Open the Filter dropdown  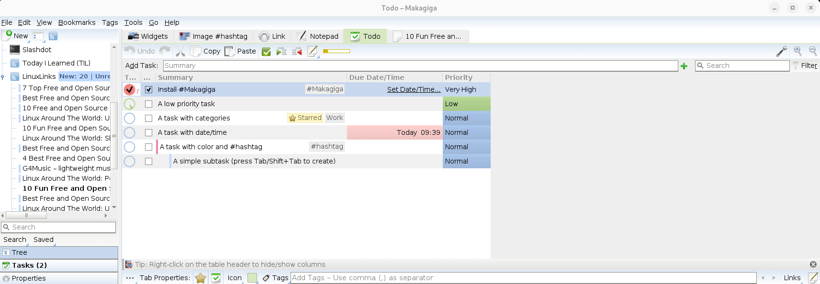[x=805, y=66]
